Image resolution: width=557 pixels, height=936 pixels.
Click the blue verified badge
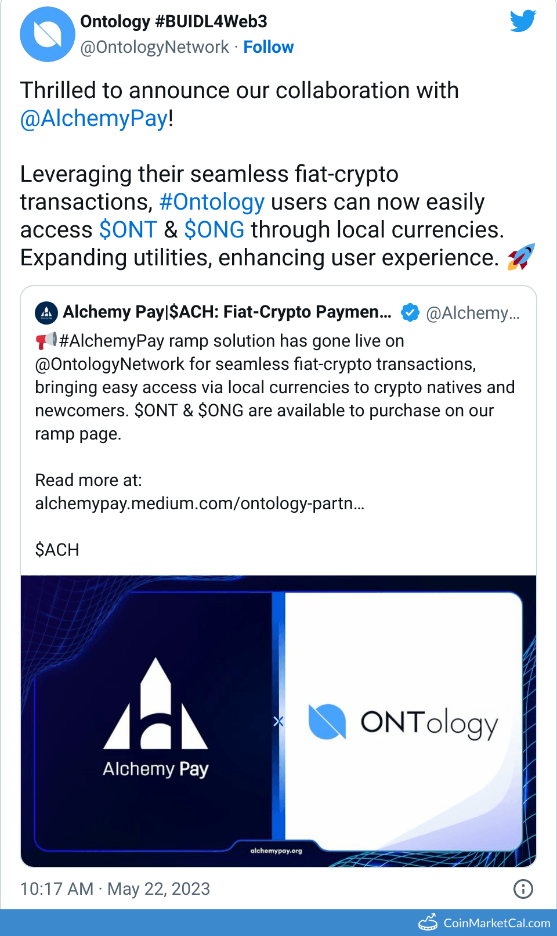click(410, 312)
